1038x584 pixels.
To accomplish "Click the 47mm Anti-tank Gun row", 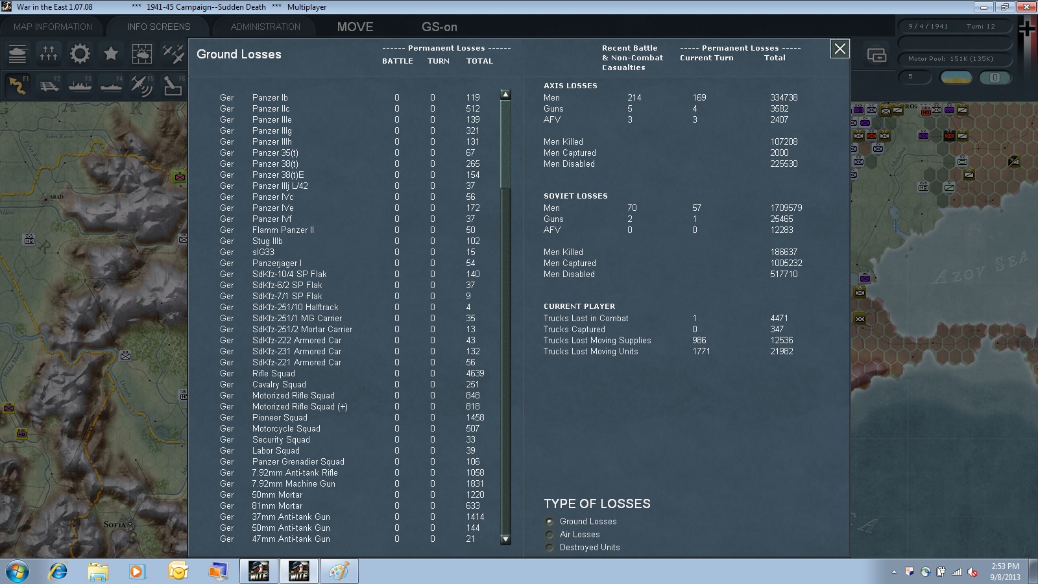I will 352,539.
